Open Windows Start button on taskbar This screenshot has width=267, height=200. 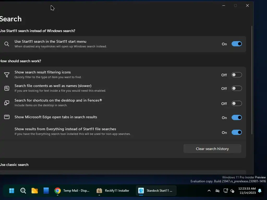coord(11,191)
